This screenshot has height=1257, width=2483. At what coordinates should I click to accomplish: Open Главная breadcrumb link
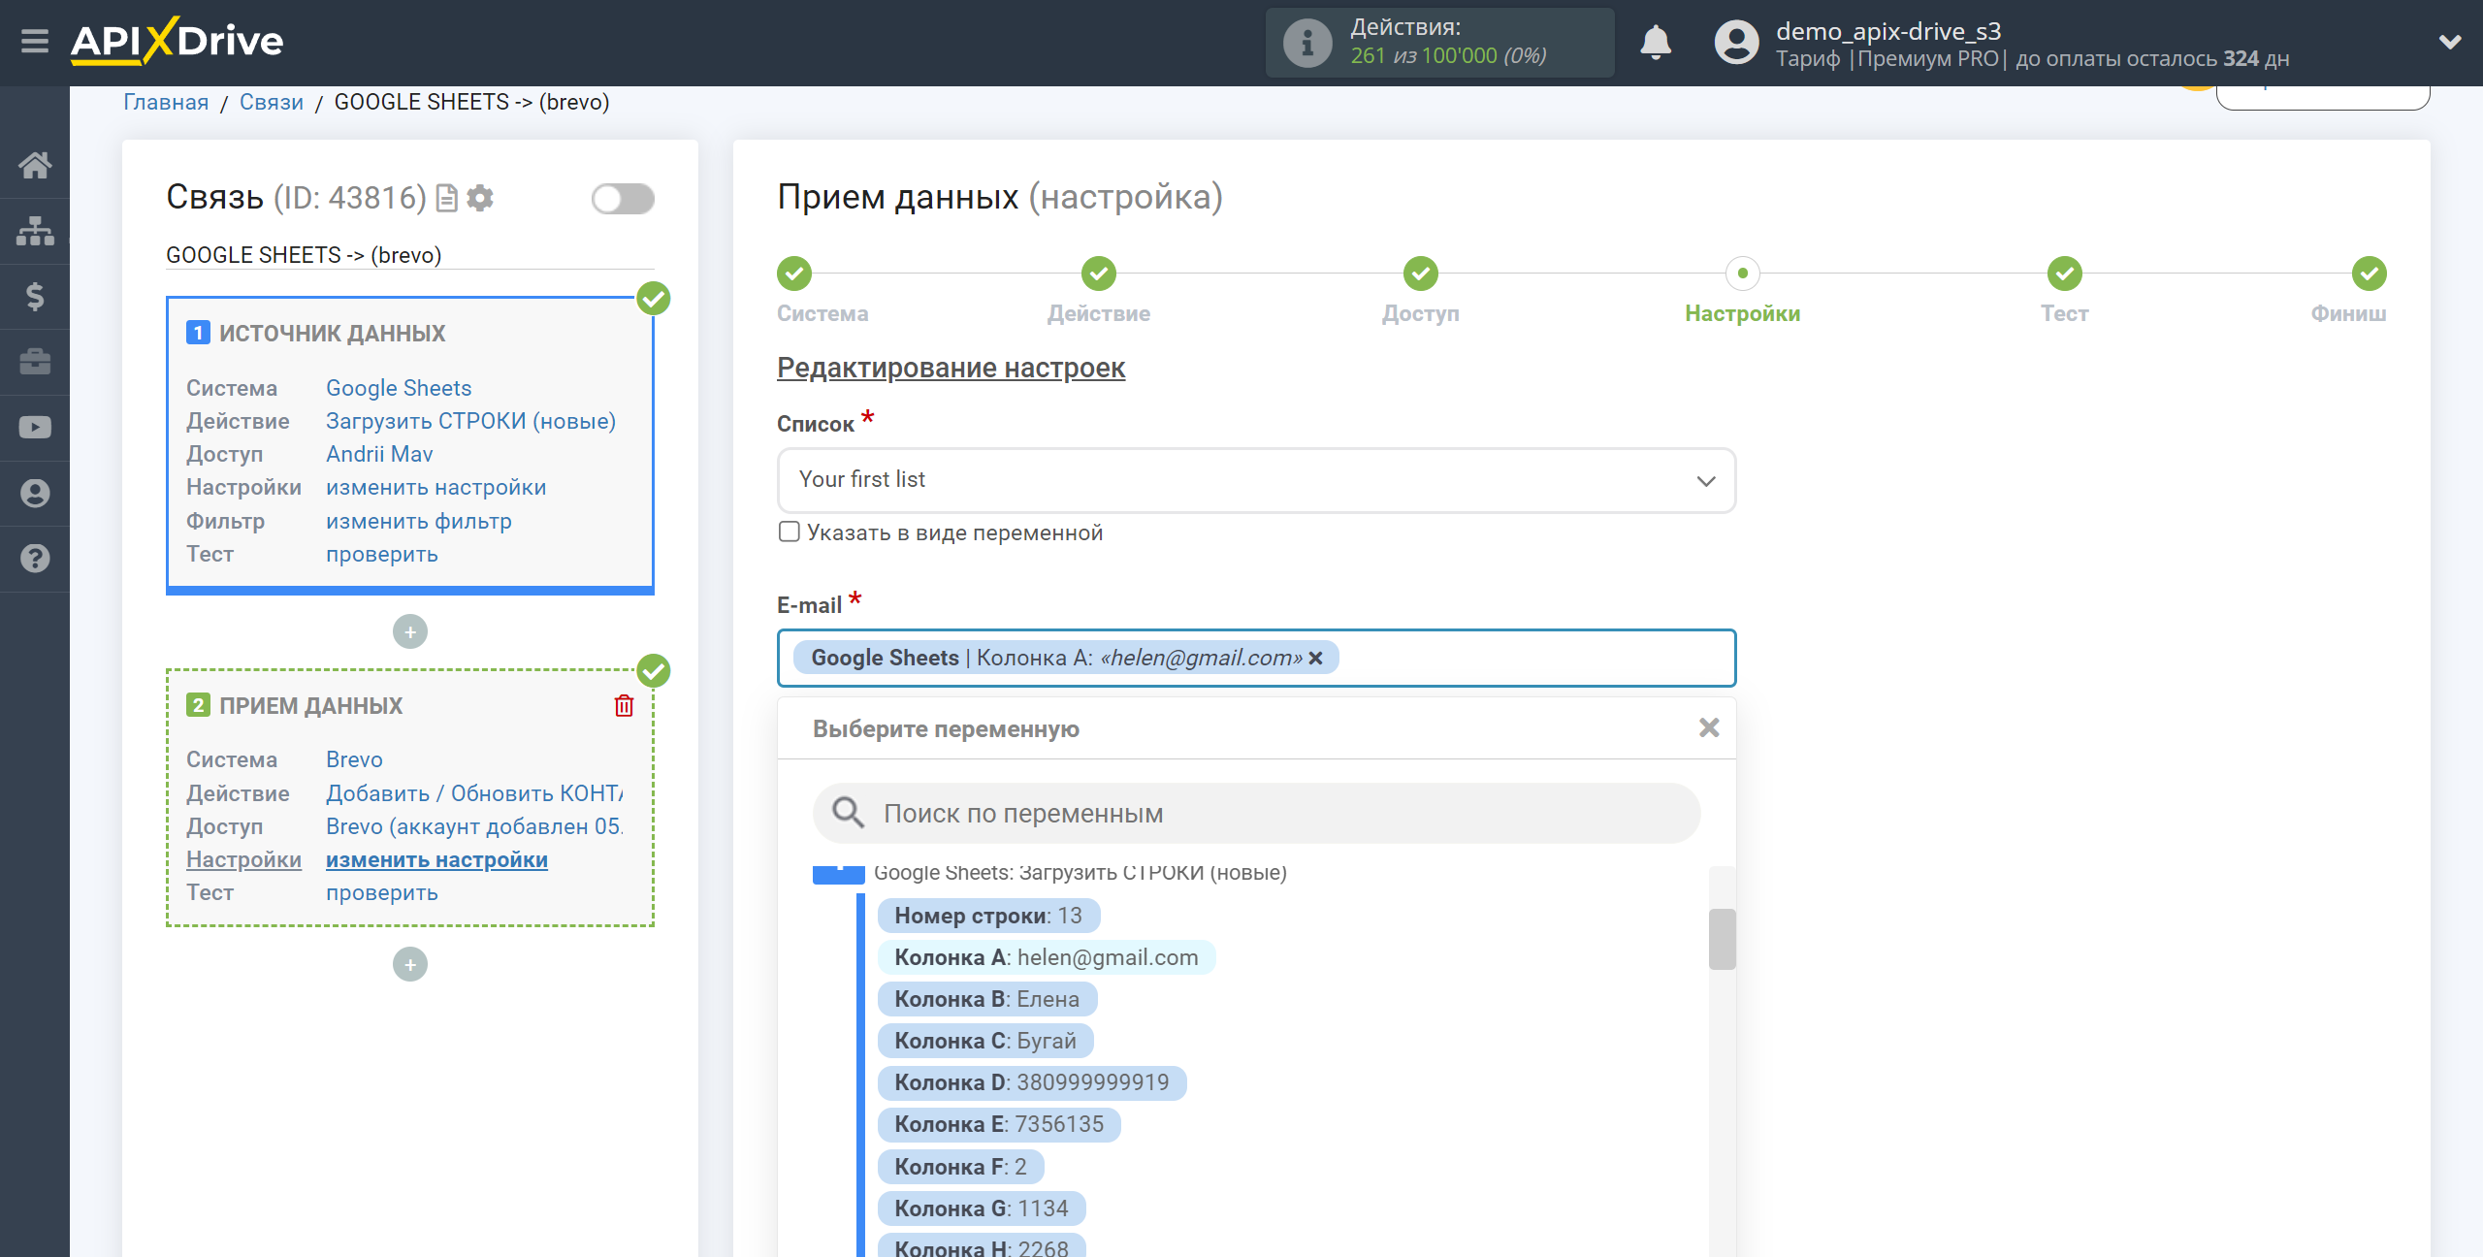166,102
